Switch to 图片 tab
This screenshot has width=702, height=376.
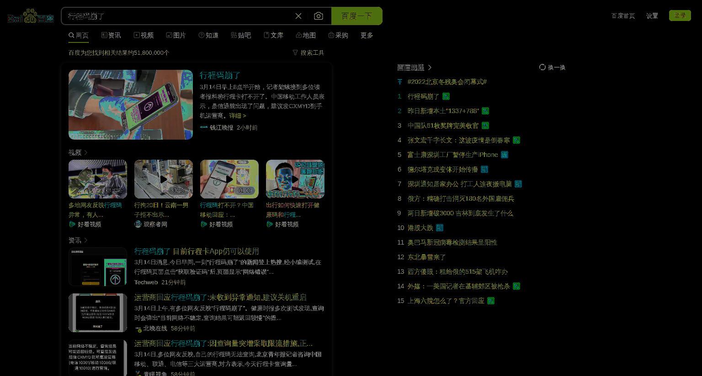[x=176, y=35]
